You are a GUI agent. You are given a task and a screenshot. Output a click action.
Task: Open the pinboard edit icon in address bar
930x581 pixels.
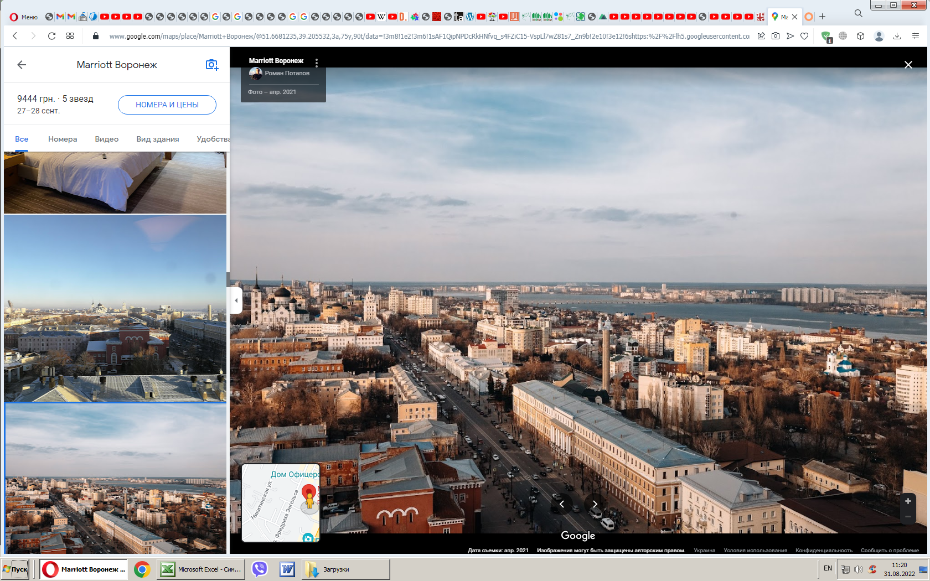point(761,36)
